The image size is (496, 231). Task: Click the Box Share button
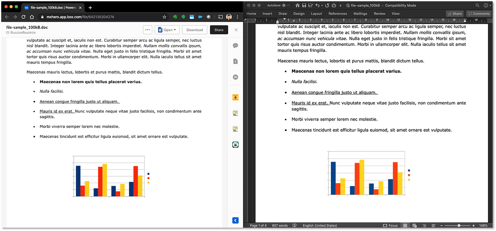pyautogui.click(x=219, y=30)
